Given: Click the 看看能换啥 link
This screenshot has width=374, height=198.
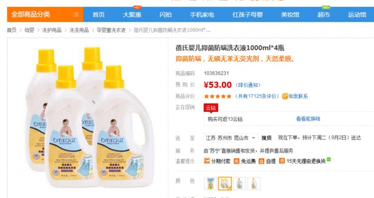Looking at the screenshot, I should tap(308, 119).
